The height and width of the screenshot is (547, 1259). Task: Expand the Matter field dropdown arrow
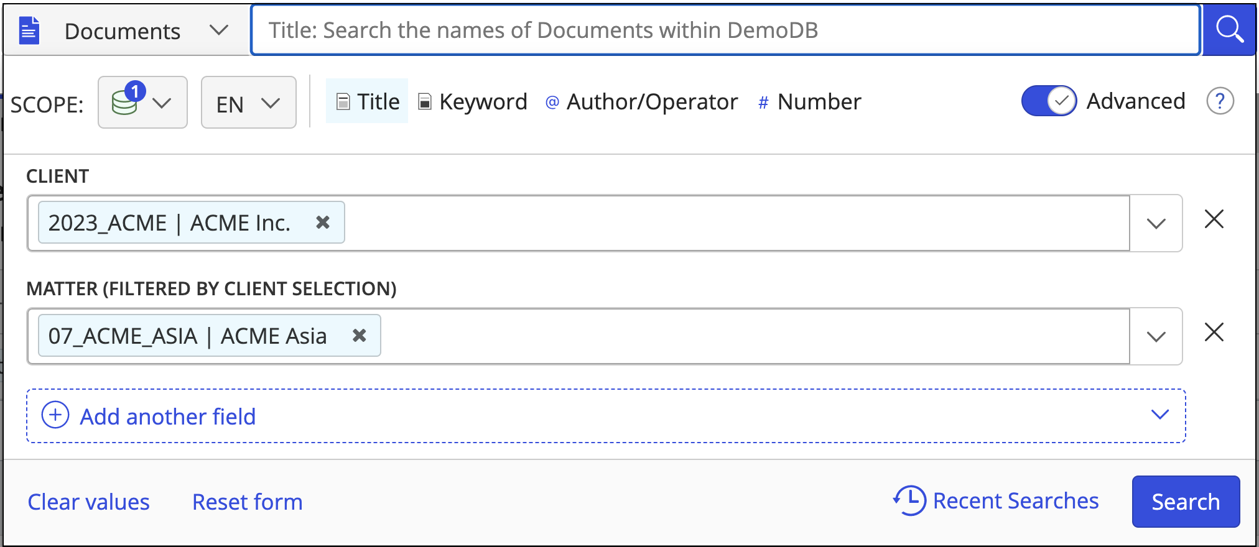[1156, 336]
